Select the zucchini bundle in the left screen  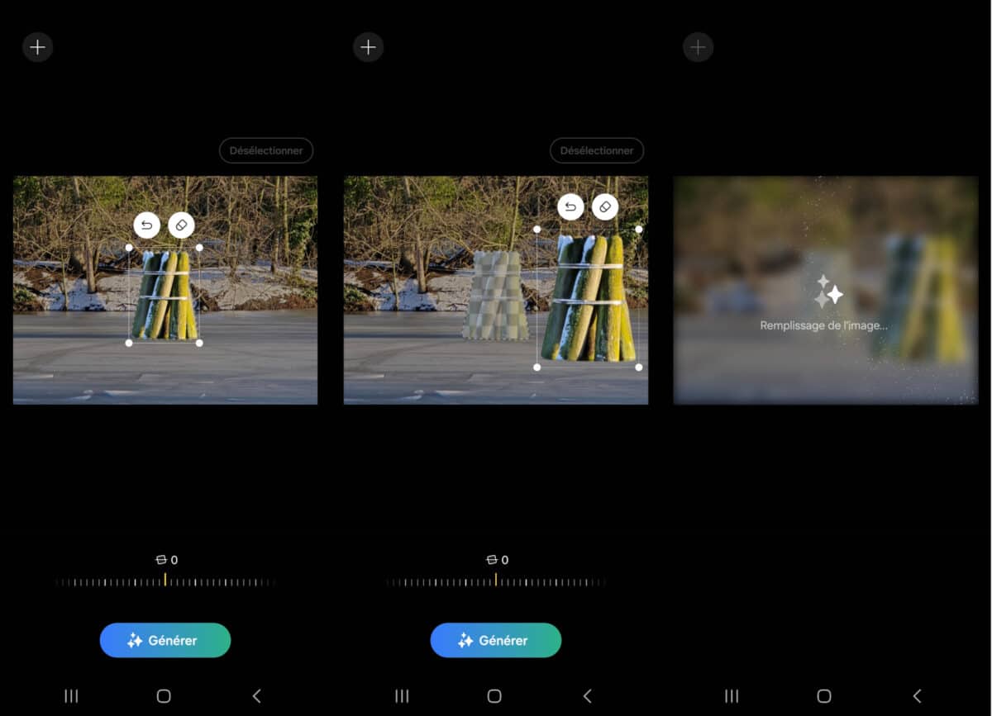pyautogui.click(x=165, y=296)
